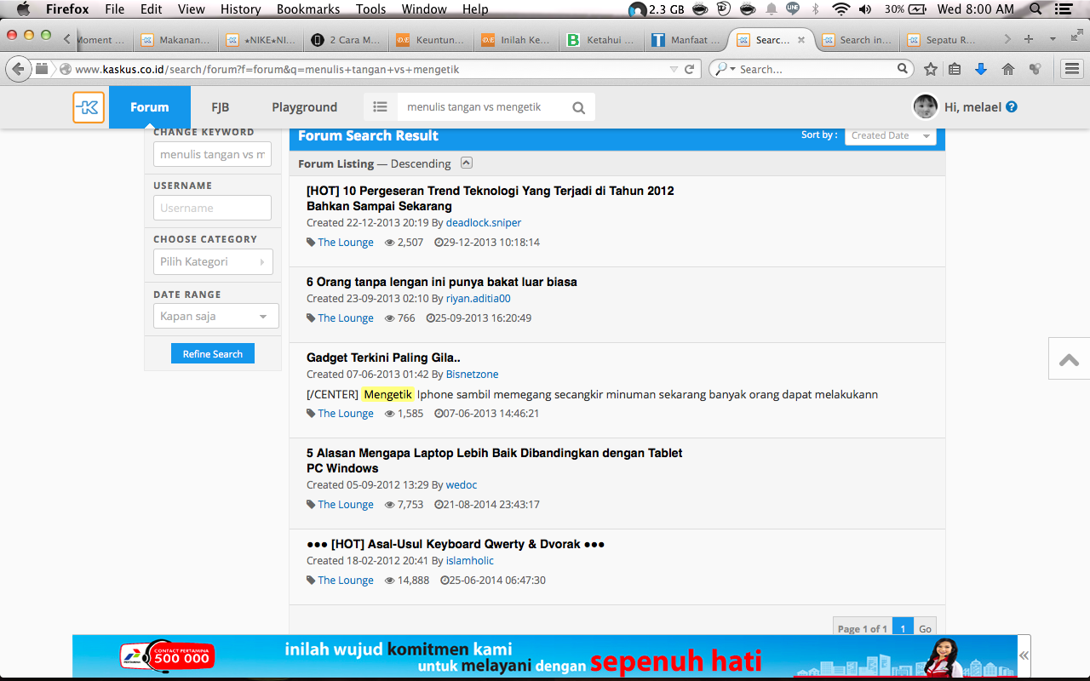The width and height of the screenshot is (1090, 681).
Task: Open the melael user avatar
Action: [x=926, y=107]
